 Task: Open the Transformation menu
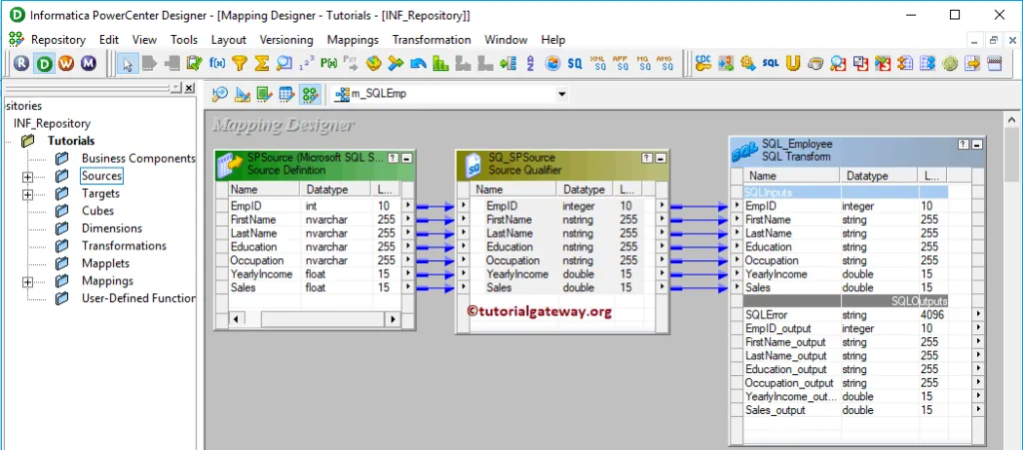coord(432,40)
